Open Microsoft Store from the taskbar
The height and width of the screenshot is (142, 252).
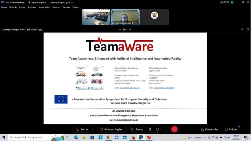pyautogui.click(x=92, y=137)
